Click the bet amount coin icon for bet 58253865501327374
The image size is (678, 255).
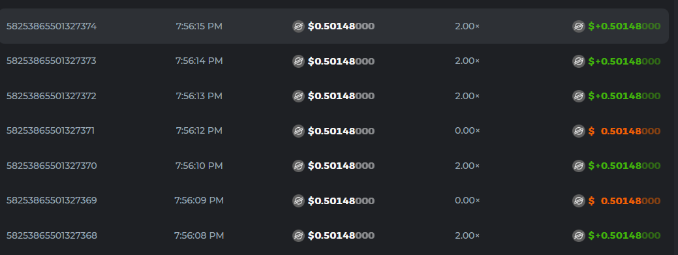[298, 26]
